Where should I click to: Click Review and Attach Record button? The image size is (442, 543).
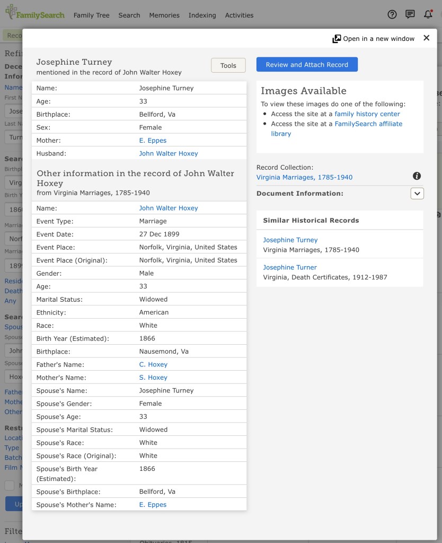click(x=307, y=65)
